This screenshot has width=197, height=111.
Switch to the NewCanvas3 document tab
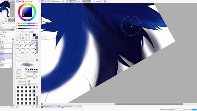71,107
